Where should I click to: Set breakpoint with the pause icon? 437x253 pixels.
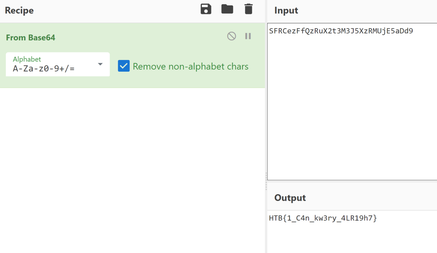(x=248, y=36)
